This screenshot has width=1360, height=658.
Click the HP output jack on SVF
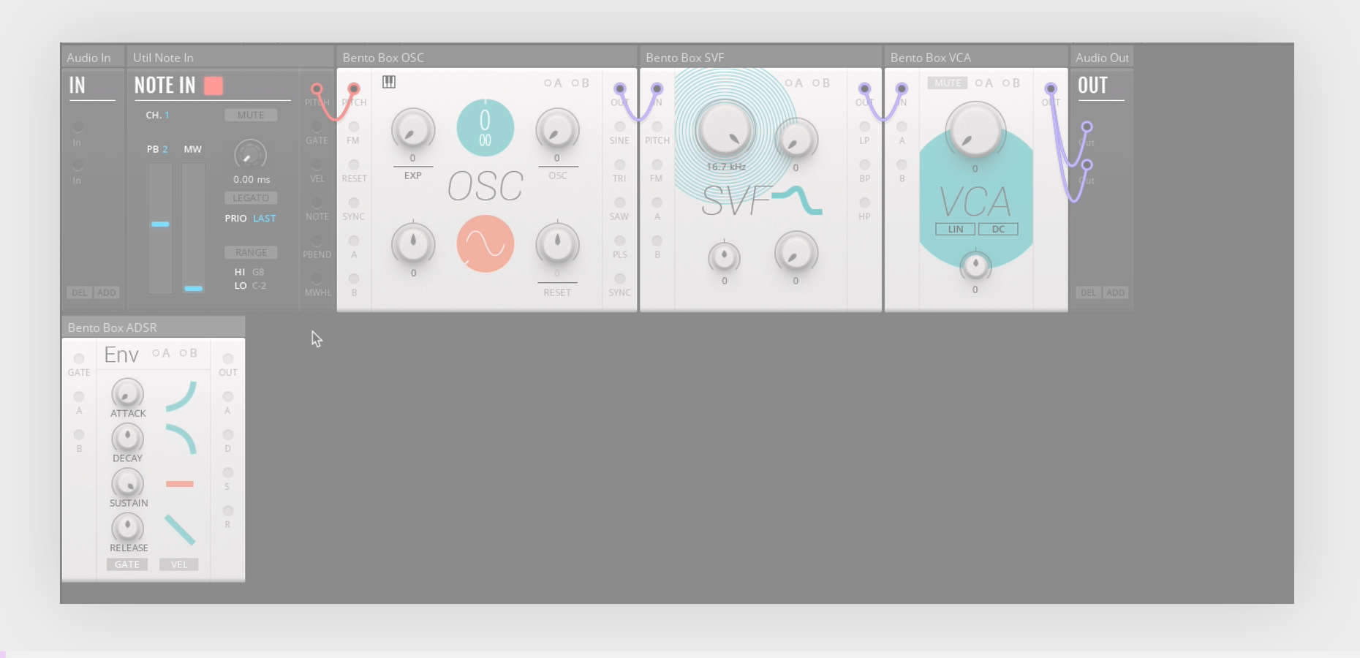pos(864,203)
